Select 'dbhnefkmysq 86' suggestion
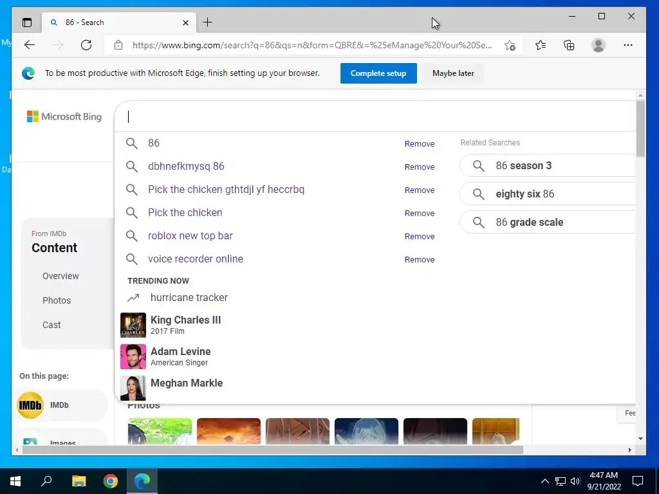This screenshot has width=659, height=494. (186, 167)
